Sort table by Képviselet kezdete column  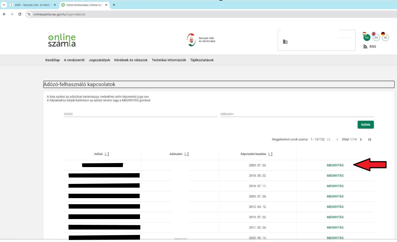pos(271,154)
